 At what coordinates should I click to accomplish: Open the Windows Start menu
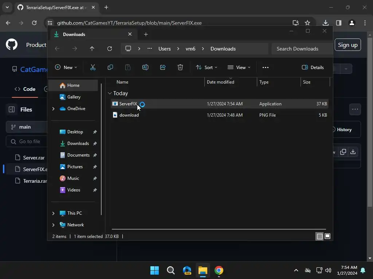pyautogui.click(x=154, y=270)
